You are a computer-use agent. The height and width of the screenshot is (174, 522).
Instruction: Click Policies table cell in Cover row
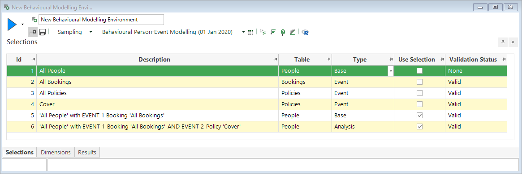305,104
